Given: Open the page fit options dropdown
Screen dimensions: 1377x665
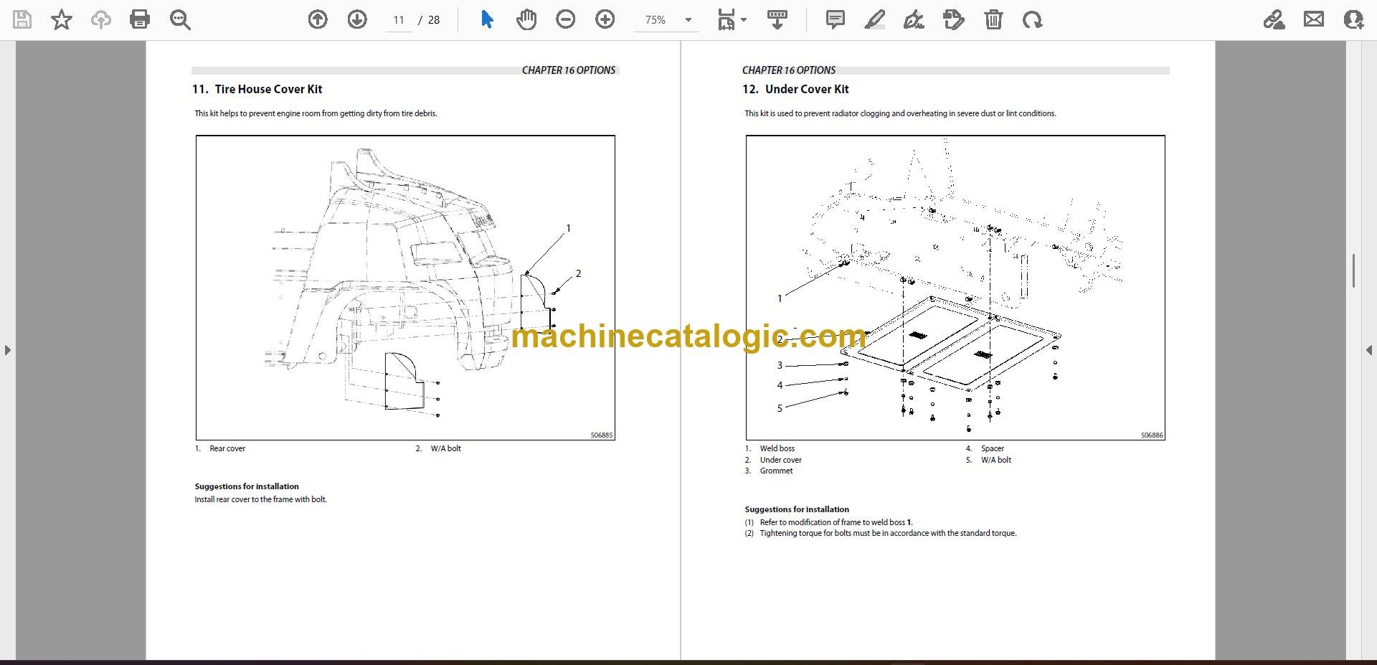Looking at the screenshot, I should point(732,19).
